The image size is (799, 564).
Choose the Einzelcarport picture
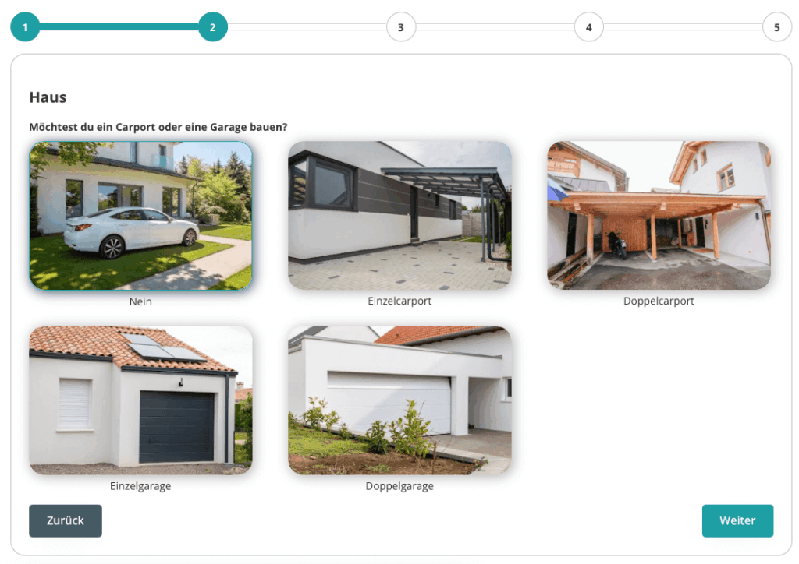pyautogui.click(x=399, y=216)
